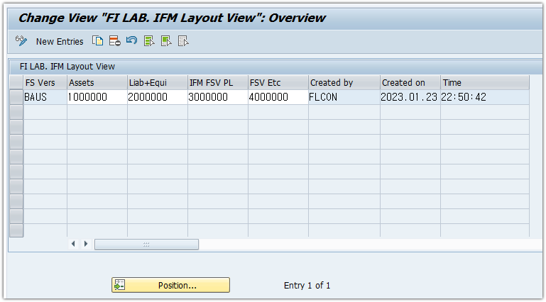This screenshot has width=546, height=302.
Task: Select the BAUS row selector
Action: [x=16, y=97]
